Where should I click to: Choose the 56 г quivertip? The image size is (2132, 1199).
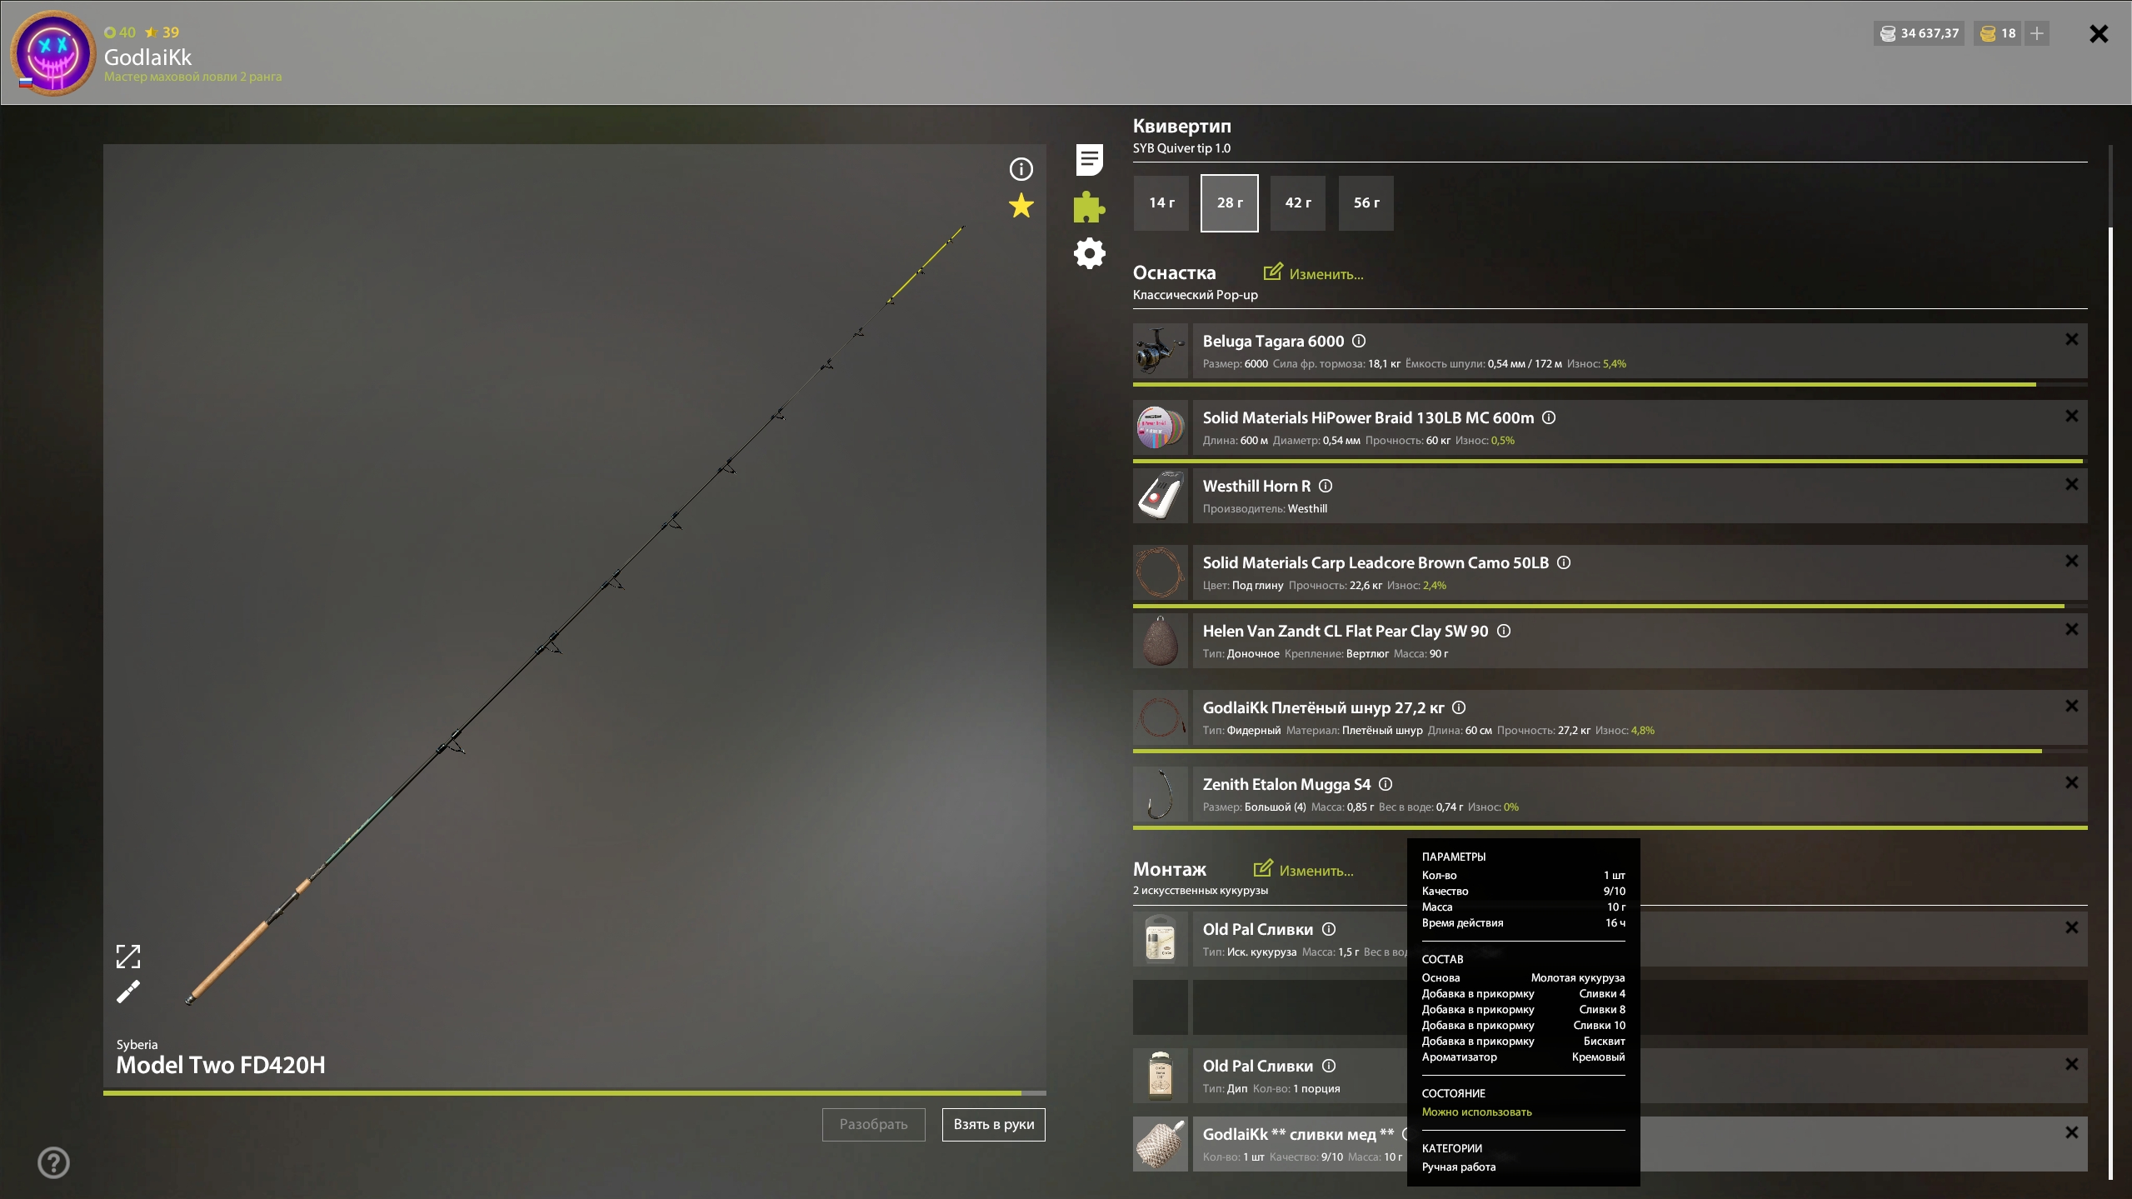tap(1366, 202)
